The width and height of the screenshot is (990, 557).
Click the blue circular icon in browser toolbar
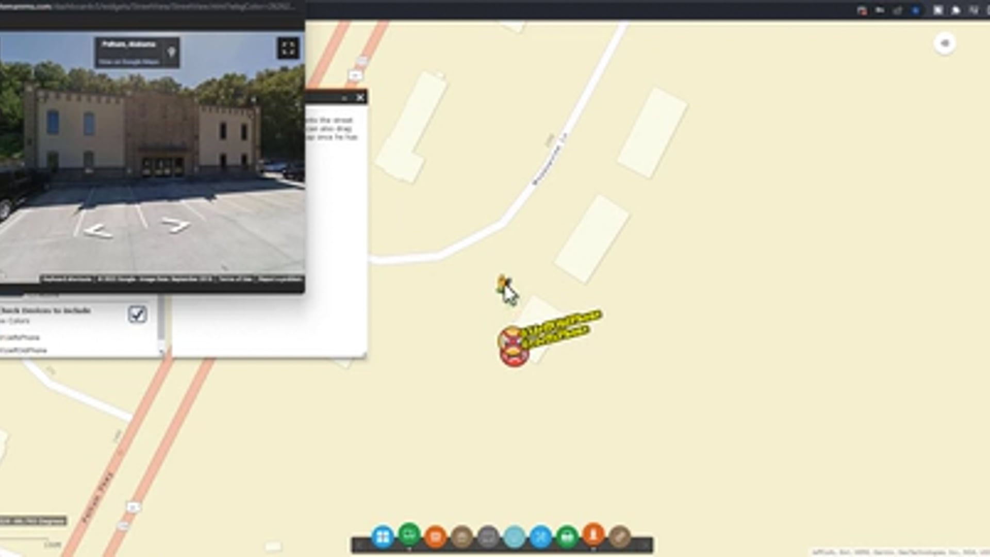pyautogui.click(x=916, y=10)
